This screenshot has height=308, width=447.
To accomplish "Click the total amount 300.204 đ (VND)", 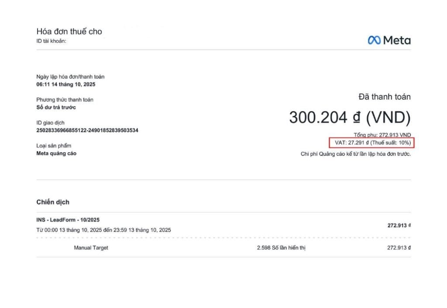I will click(350, 117).
